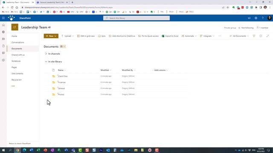273x153 pixels.
Task: Open My sites globe icon in left rail
Action: [3, 32]
